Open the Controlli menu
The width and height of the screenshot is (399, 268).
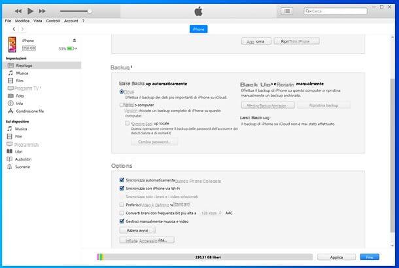pyautogui.click(x=53, y=21)
